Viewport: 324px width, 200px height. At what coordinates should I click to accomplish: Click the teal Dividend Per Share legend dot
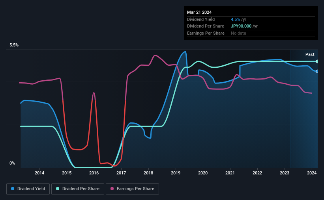pyautogui.click(x=58, y=189)
